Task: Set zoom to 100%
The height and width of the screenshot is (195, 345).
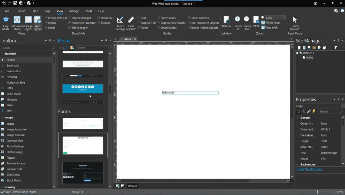Action: click(256, 22)
